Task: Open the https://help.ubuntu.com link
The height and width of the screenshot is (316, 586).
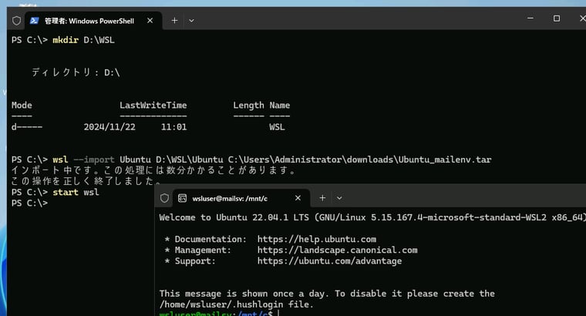Action: [317, 239]
